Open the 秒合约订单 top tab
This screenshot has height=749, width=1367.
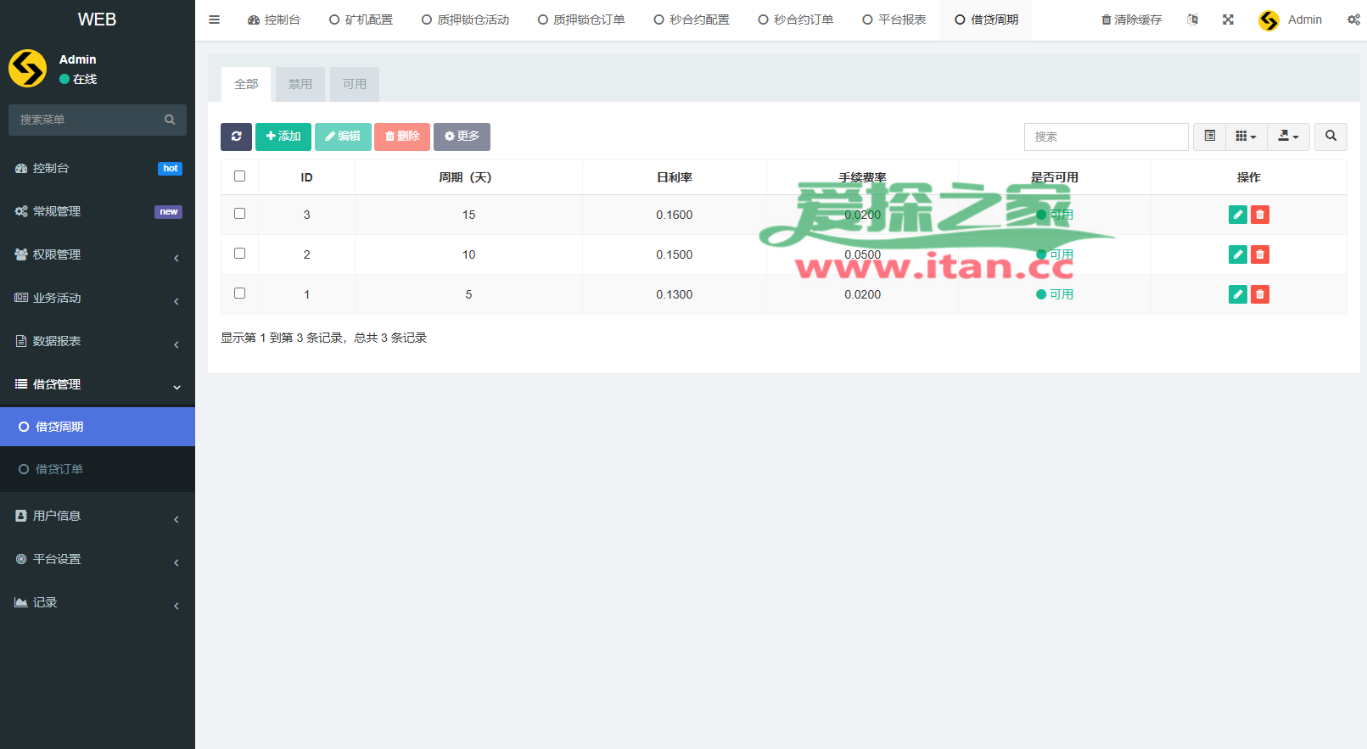[x=796, y=20]
